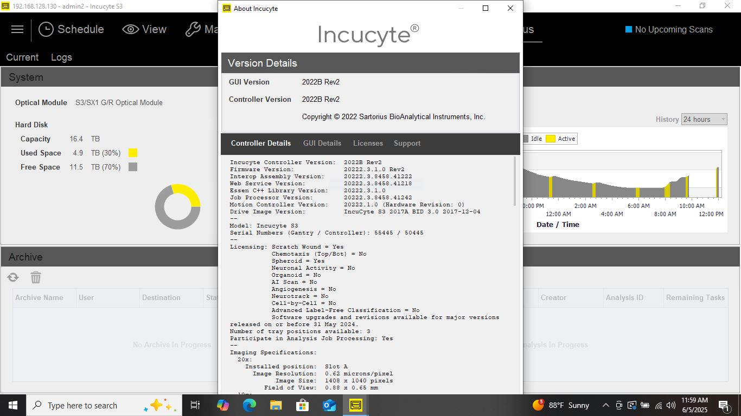This screenshot has width=741, height=416.
Task: Open the Support tab
Action: [407, 144]
